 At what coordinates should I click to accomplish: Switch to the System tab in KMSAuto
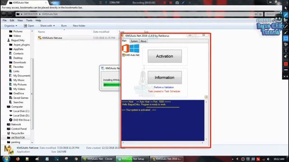tap(134, 41)
